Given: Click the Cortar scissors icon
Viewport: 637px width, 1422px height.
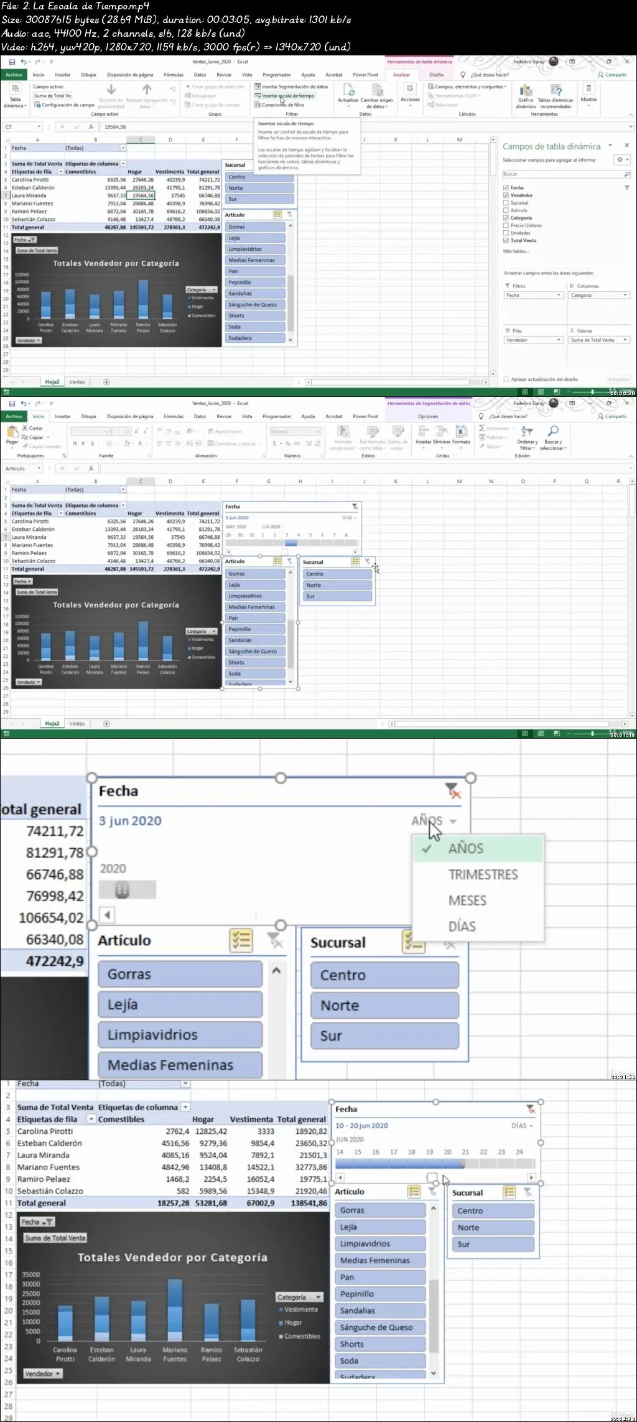Looking at the screenshot, I should pos(25,428).
